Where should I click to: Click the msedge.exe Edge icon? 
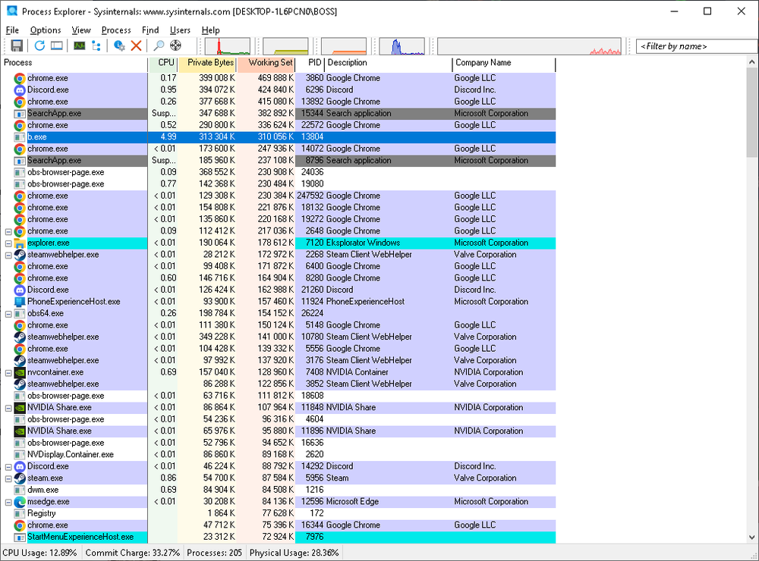pos(20,502)
